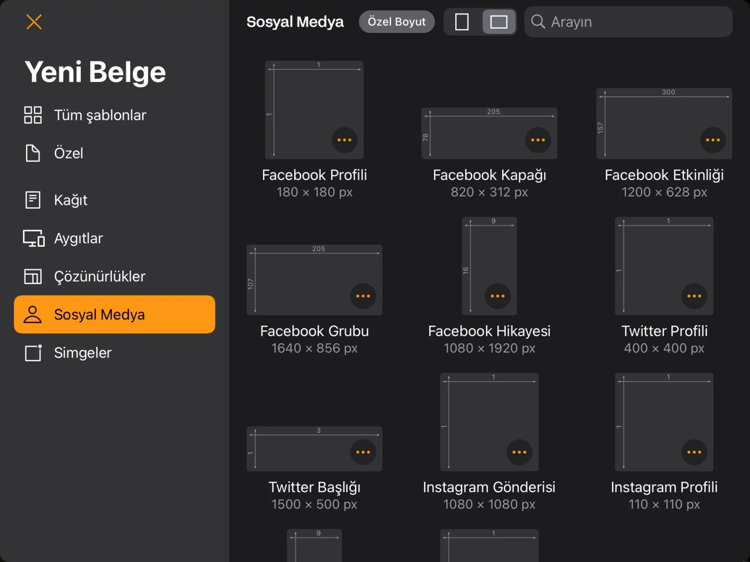Click the Facebook Profili title text

pos(315,175)
